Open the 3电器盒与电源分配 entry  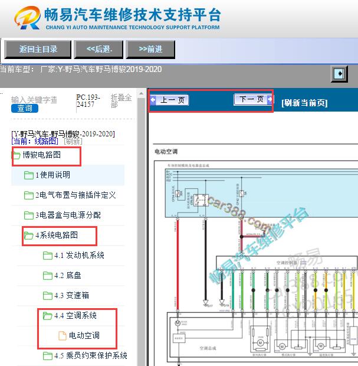(x=68, y=215)
